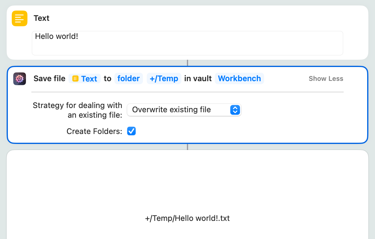
Task: Click the connector between Text and Save file actions
Action: coord(187,63)
